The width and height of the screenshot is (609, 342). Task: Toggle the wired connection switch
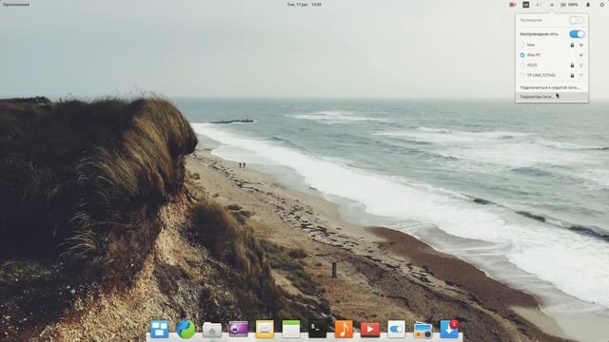pos(577,20)
